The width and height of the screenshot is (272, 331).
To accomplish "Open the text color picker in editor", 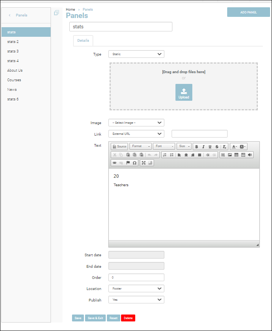I will pos(234,147).
